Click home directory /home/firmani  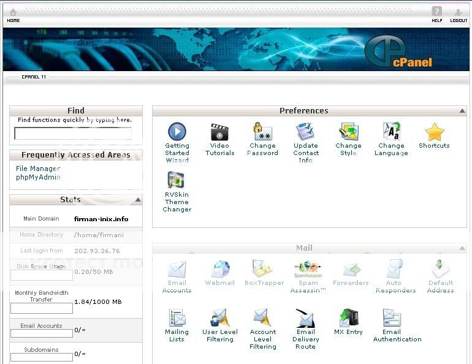(x=99, y=235)
